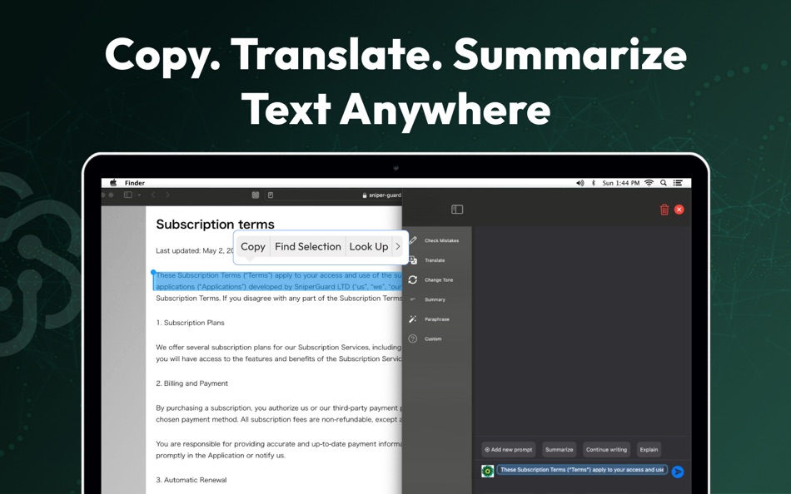Click the Summary lines icon
This screenshot has height=494, width=791.
click(x=413, y=299)
